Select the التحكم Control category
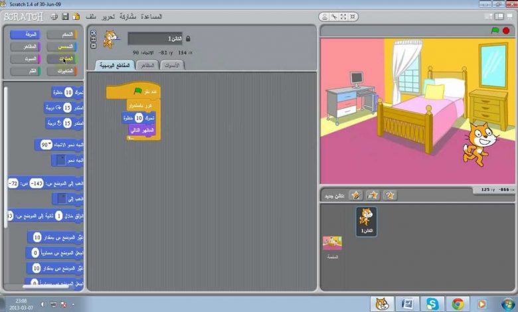Viewport: 518px width, 312px height. [62, 35]
